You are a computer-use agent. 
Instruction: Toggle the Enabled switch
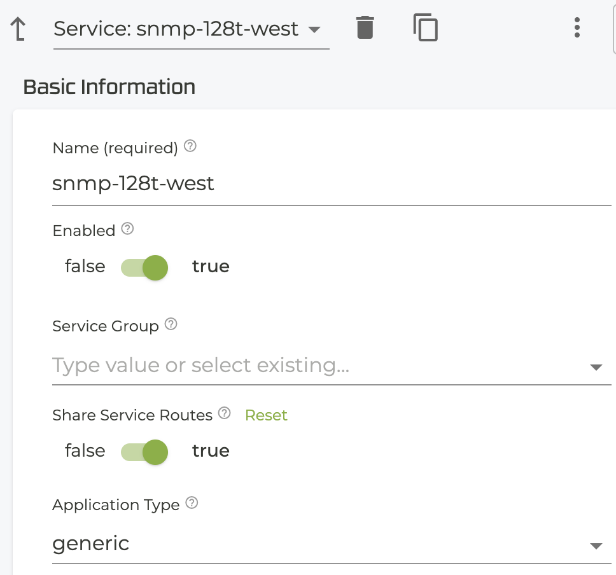[144, 267]
